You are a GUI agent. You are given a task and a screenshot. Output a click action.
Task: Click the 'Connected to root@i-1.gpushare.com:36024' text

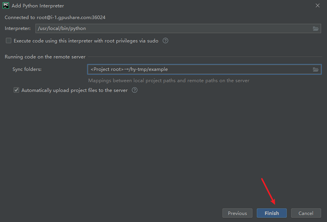tap(55, 18)
